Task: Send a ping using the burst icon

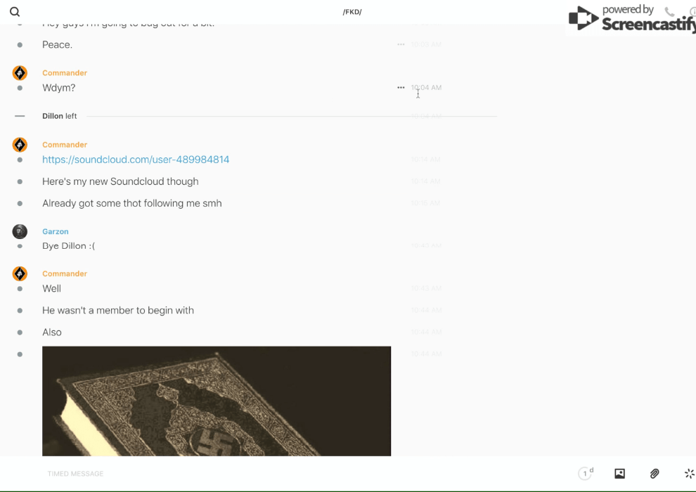Action: [x=689, y=474]
